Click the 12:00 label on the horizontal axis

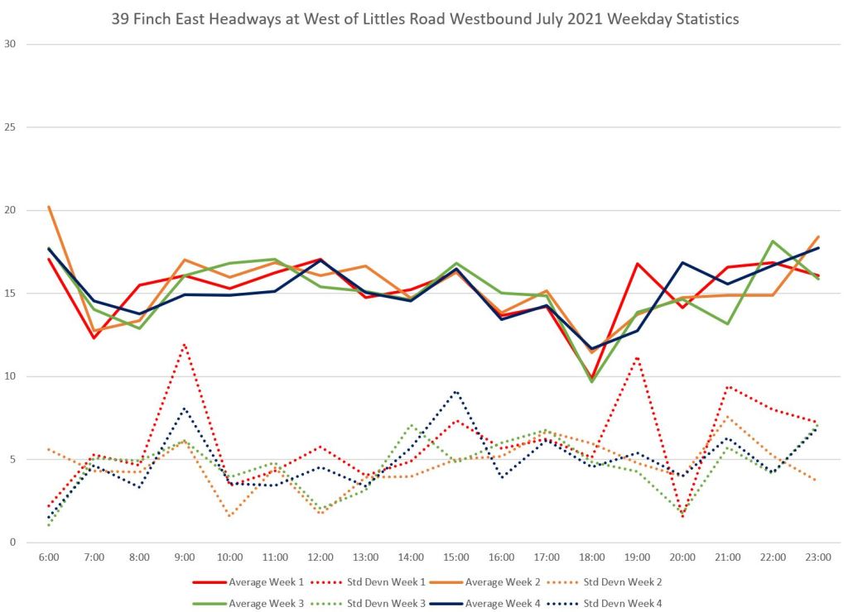(x=320, y=557)
